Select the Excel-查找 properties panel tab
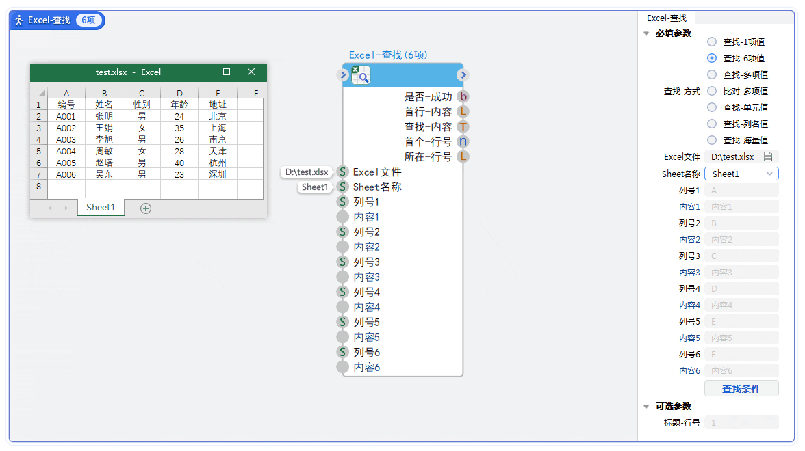 pos(667,18)
